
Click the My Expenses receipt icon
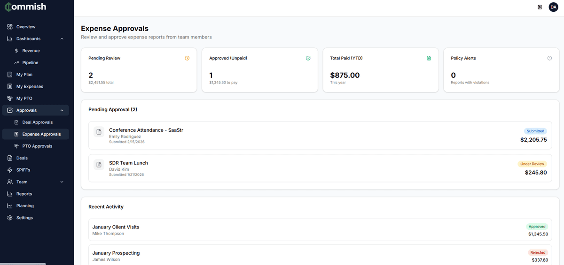click(x=10, y=86)
